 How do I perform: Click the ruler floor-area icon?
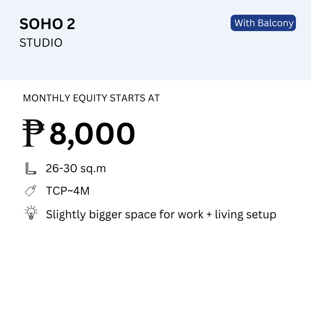click(x=31, y=168)
